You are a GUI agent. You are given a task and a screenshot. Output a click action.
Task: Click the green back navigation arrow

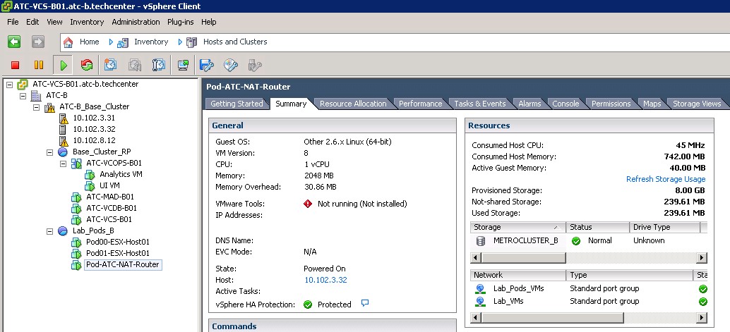tap(14, 42)
